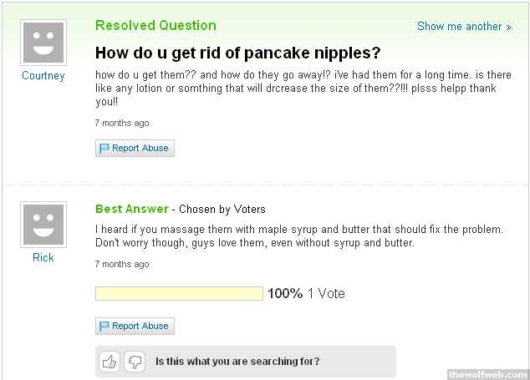
Task: Click the answer's "7 months ago" timestamp
Action: (x=122, y=264)
